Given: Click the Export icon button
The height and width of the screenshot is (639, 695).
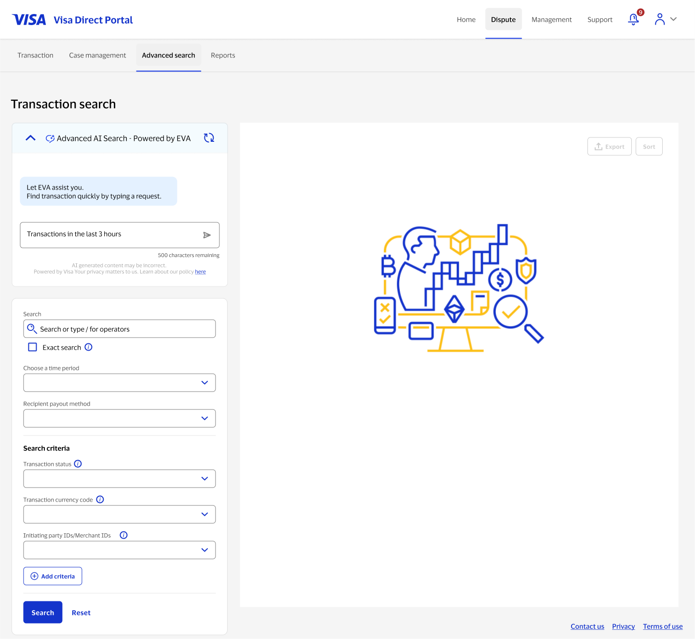Looking at the screenshot, I should click(x=600, y=146).
